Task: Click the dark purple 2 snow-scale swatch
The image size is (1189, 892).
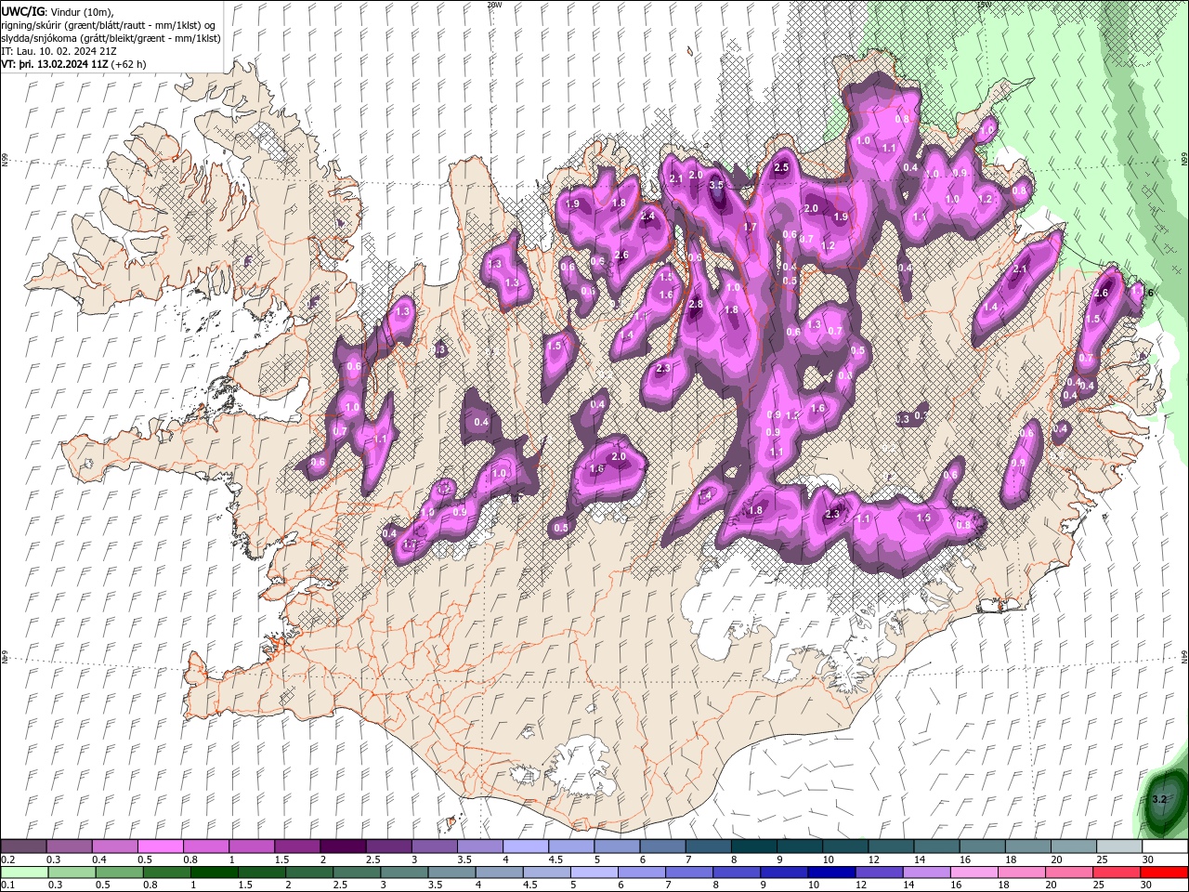Action: click(x=342, y=846)
